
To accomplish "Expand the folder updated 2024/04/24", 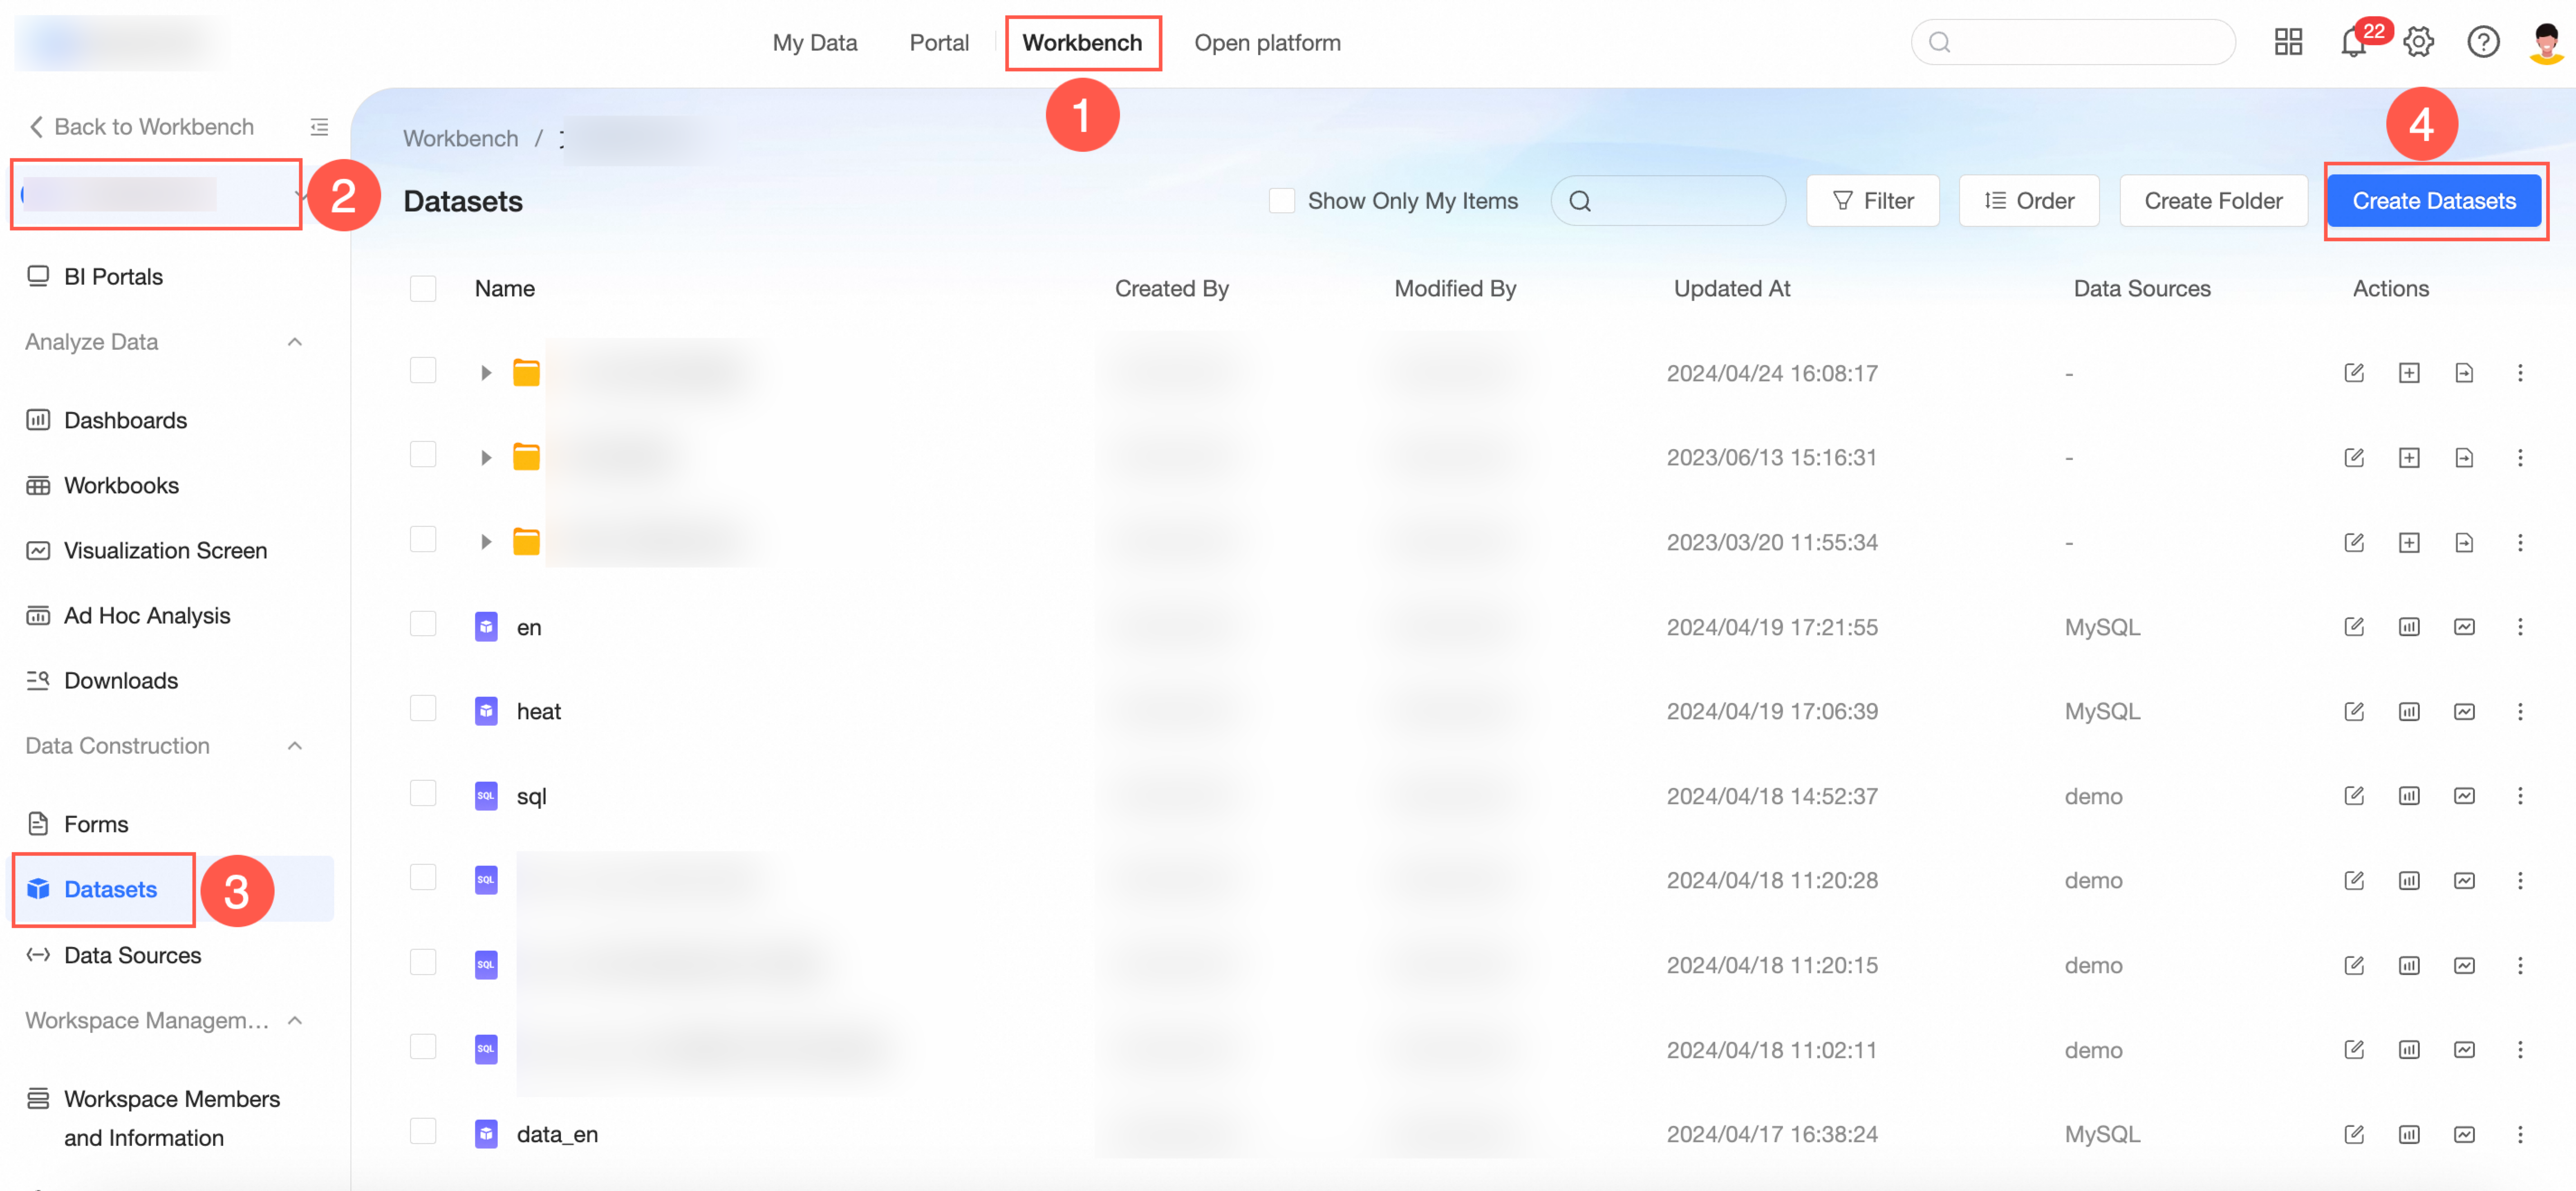I will (486, 372).
